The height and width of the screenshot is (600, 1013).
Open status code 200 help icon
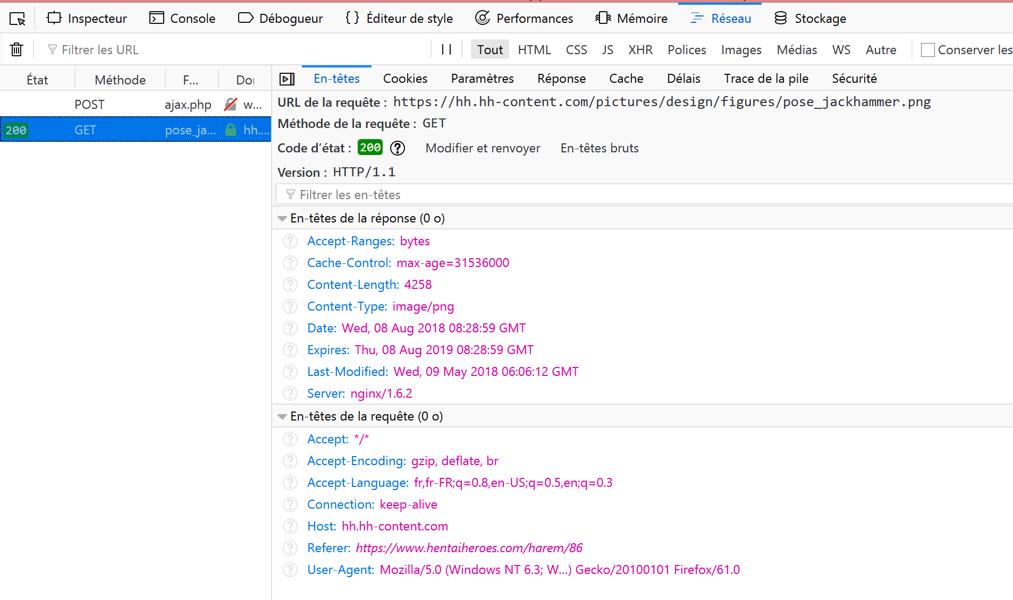[397, 148]
